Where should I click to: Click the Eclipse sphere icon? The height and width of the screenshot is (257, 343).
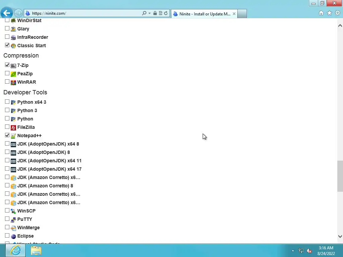coord(13,236)
